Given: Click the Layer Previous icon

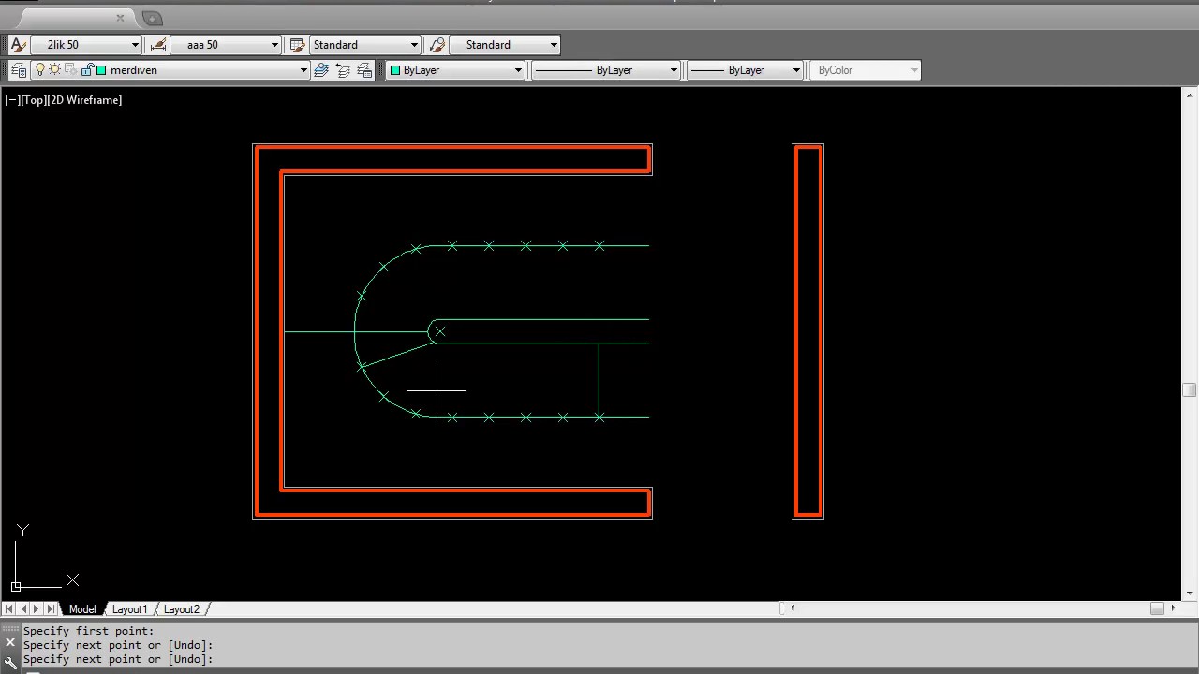Looking at the screenshot, I should point(343,70).
